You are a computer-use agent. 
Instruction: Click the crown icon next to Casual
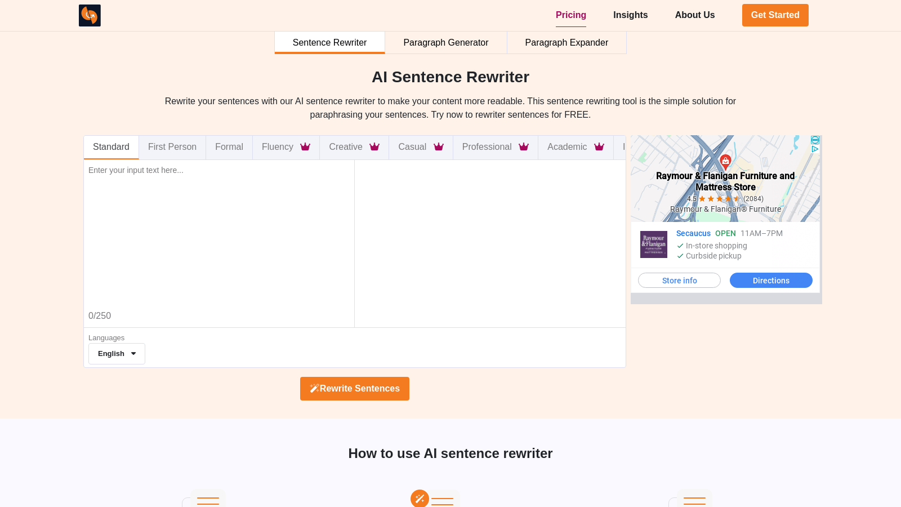pyautogui.click(x=439, y=147)
